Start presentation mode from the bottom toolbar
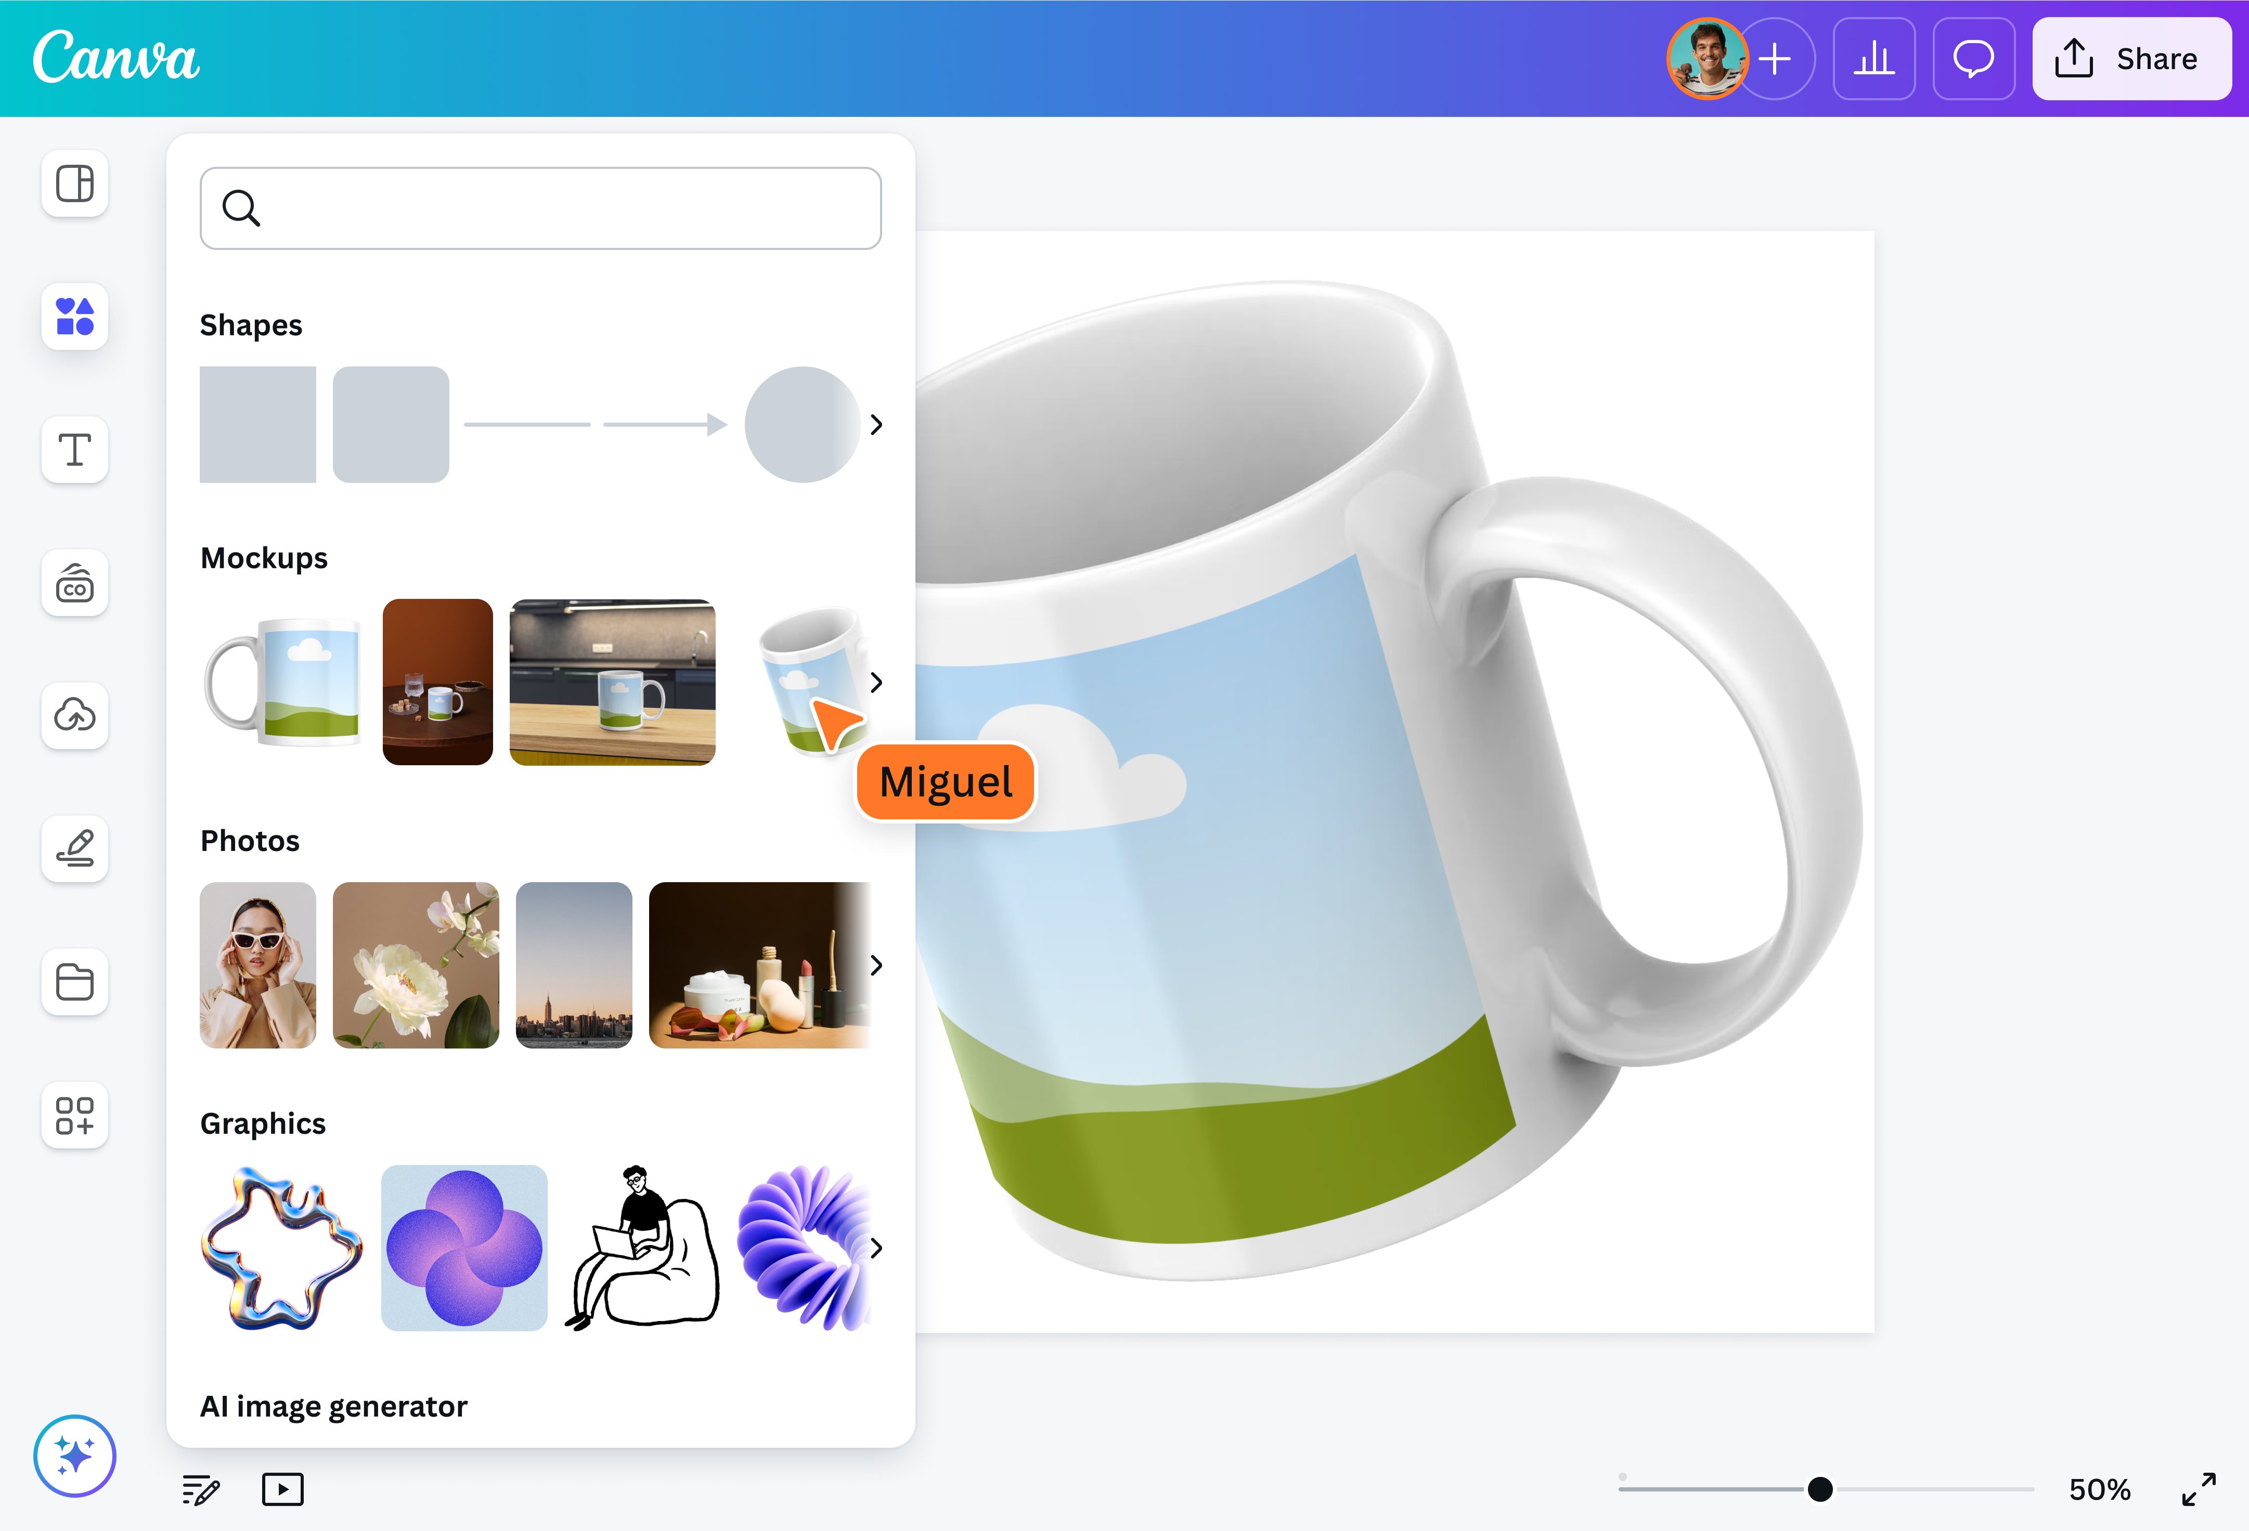Image resolution: width=2249 pixels, height=1531 pixels. point(281,1488)
